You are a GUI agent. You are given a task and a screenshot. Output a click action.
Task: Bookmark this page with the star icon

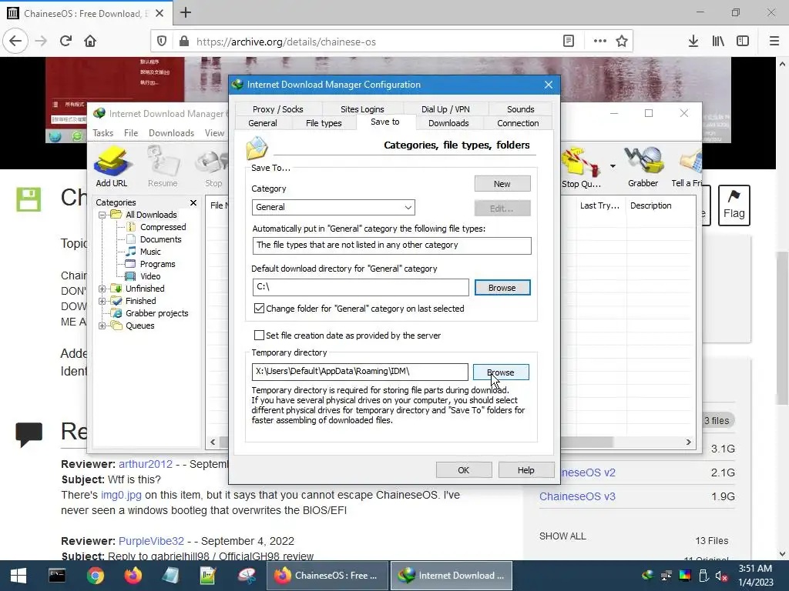[622, 42]
